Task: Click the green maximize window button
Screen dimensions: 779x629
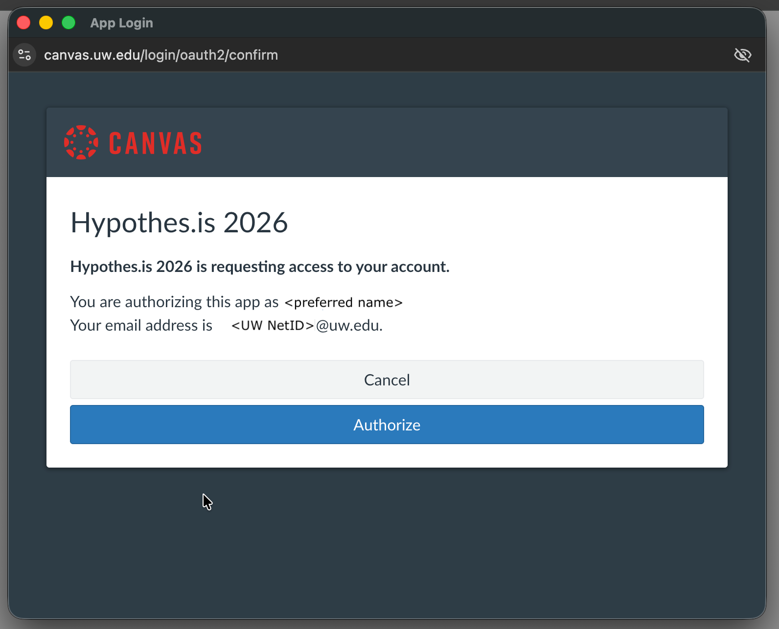Action: point(69,22)
